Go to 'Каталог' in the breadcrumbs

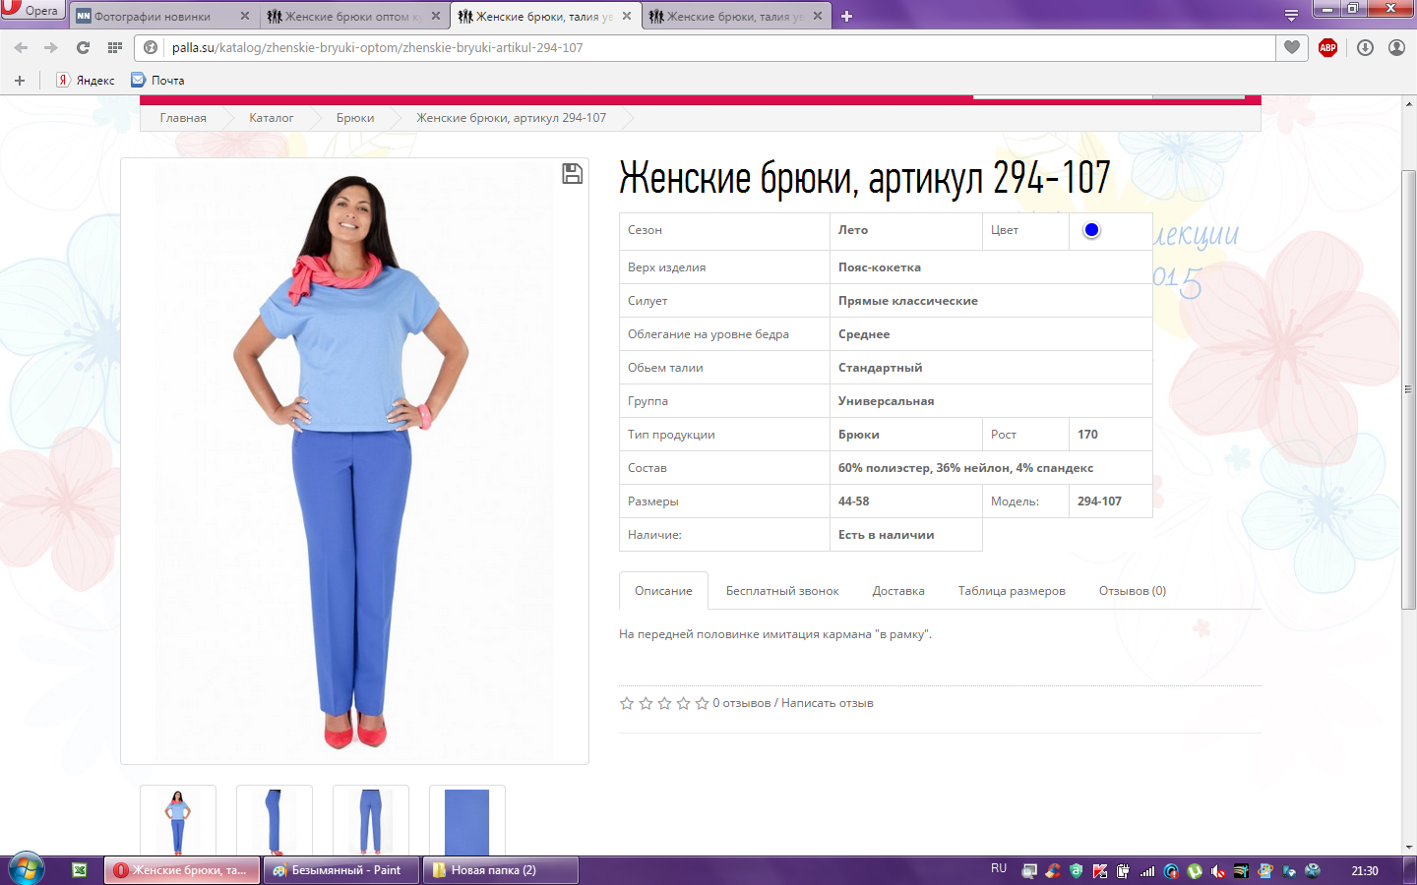[x=271, y=118]
